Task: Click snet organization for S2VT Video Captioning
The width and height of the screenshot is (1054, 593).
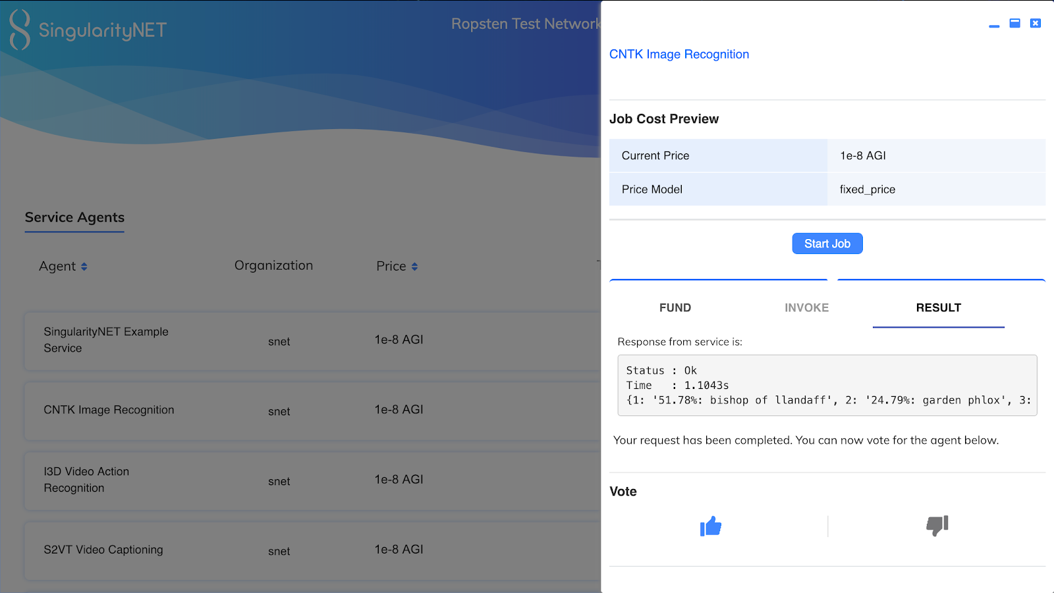Action: 279,552
